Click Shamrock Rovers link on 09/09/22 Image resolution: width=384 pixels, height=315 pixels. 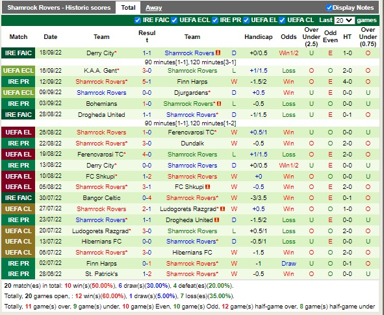[101, 92]
